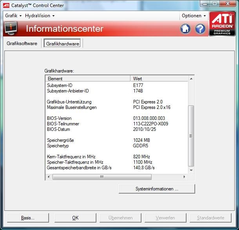This screenshot has height=230, width=239.
Task: Click the Element column header
Action: click(88, 79)
